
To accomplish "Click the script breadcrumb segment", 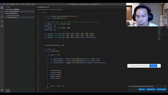I will pyautogui.click(x=52, y=9).
